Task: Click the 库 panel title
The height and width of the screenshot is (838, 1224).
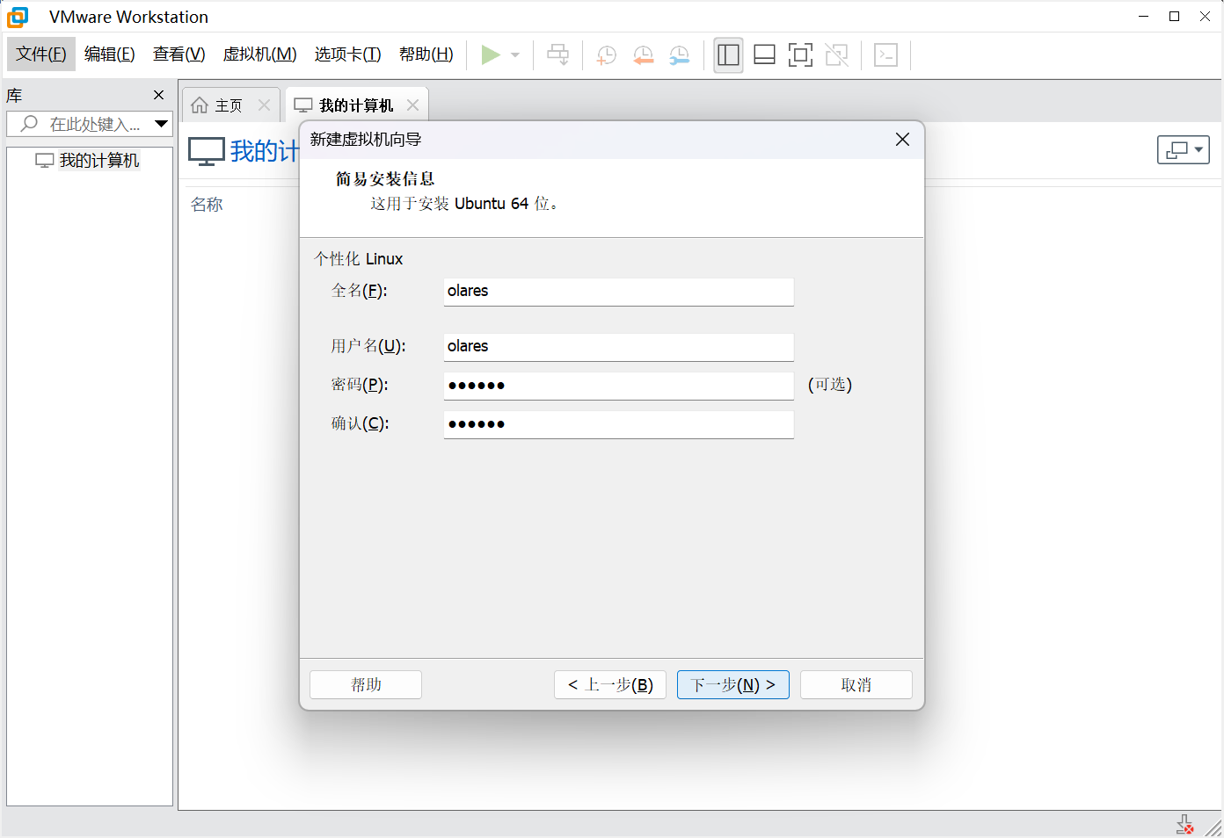Action: pos(14,96)
